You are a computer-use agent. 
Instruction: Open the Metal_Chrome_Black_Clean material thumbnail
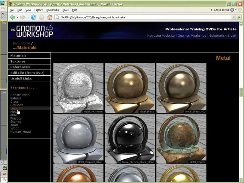[130, 139]
